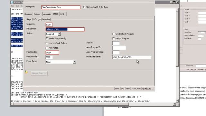This screenshot has height=116, width=206.
Task: Uncheck Invoke Automatically
Action: pos(47,39)
